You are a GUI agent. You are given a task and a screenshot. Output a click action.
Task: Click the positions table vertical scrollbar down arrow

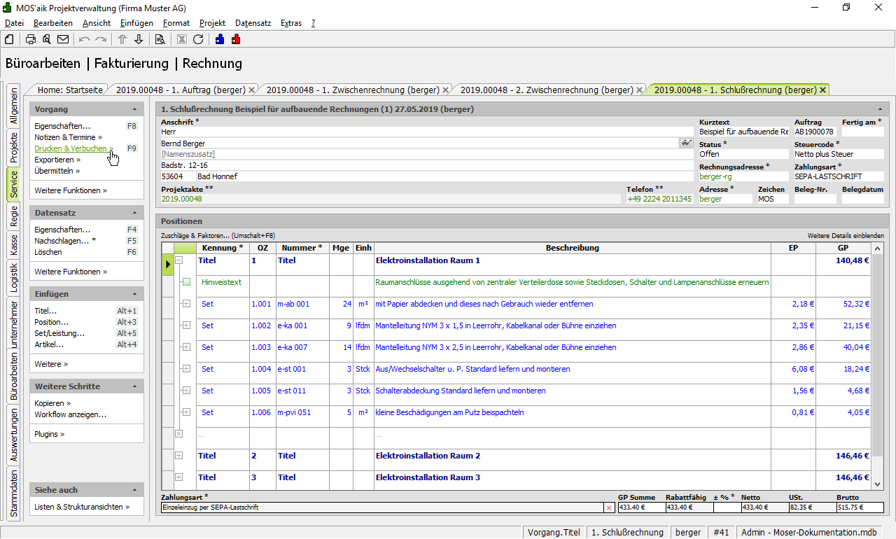(x=878, y=484)
